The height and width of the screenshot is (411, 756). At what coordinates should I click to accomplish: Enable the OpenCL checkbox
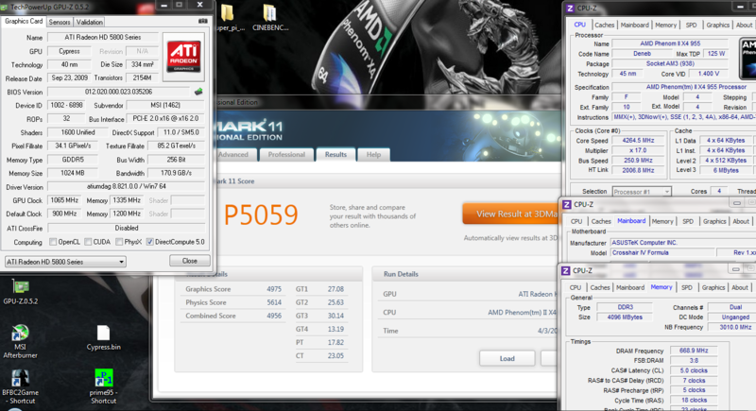tap(54, 241)
